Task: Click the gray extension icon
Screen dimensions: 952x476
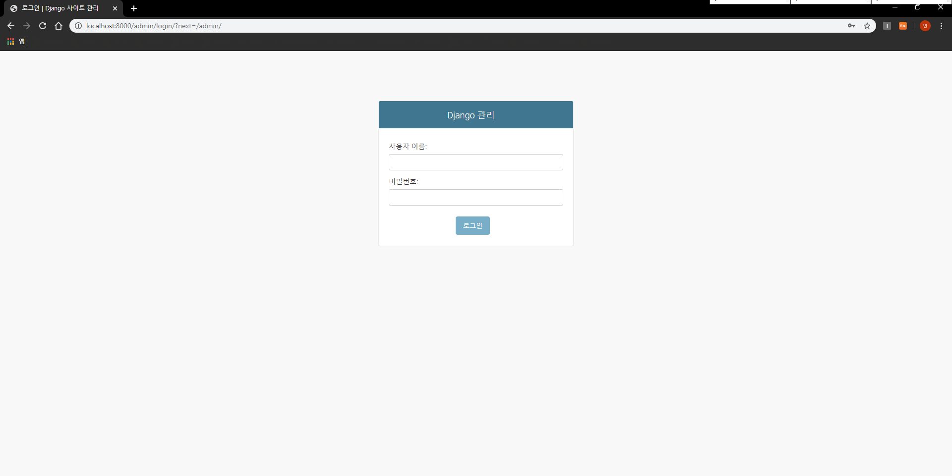Action: pos(887,26)
